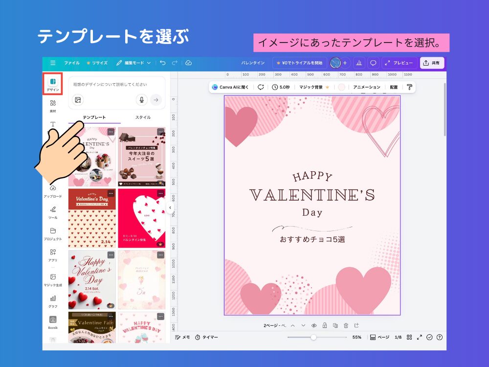The height and width of the screenshot is (367, 489).
Task: Duplicate the current page with the copy icon
Action: (335, 325)
